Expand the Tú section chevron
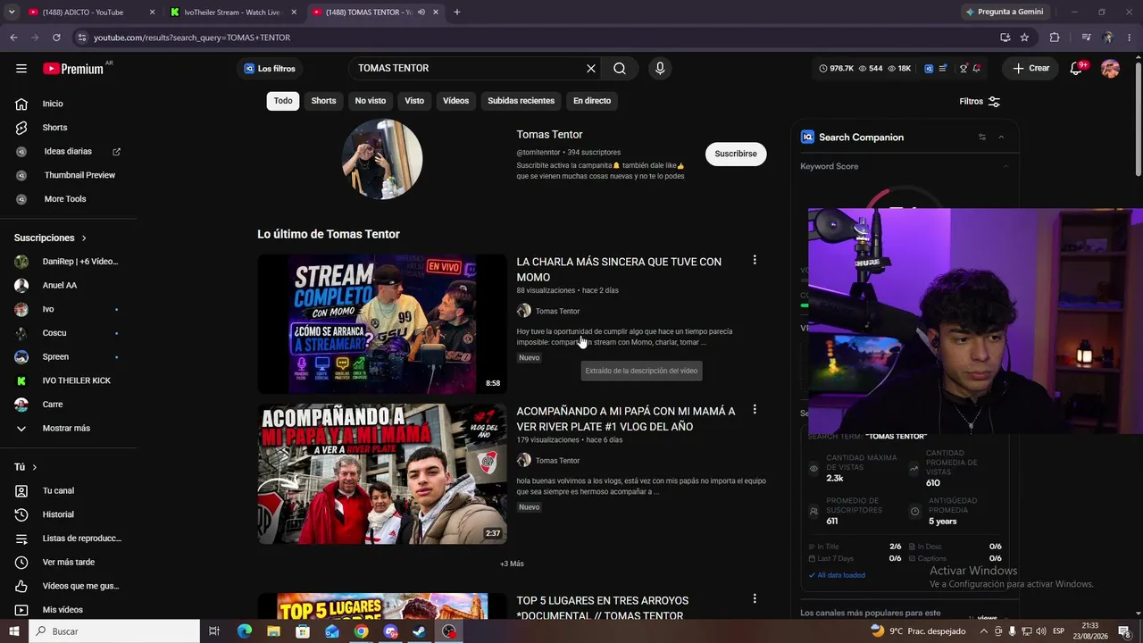Viewport: 1143px width, 643px height. pos(34,467)
